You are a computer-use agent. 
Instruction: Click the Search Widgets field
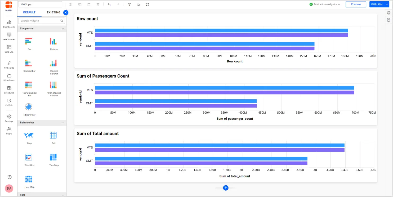(x=40, y=21)
